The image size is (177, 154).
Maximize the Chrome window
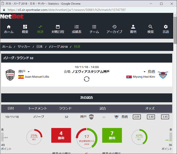[161, 4]
